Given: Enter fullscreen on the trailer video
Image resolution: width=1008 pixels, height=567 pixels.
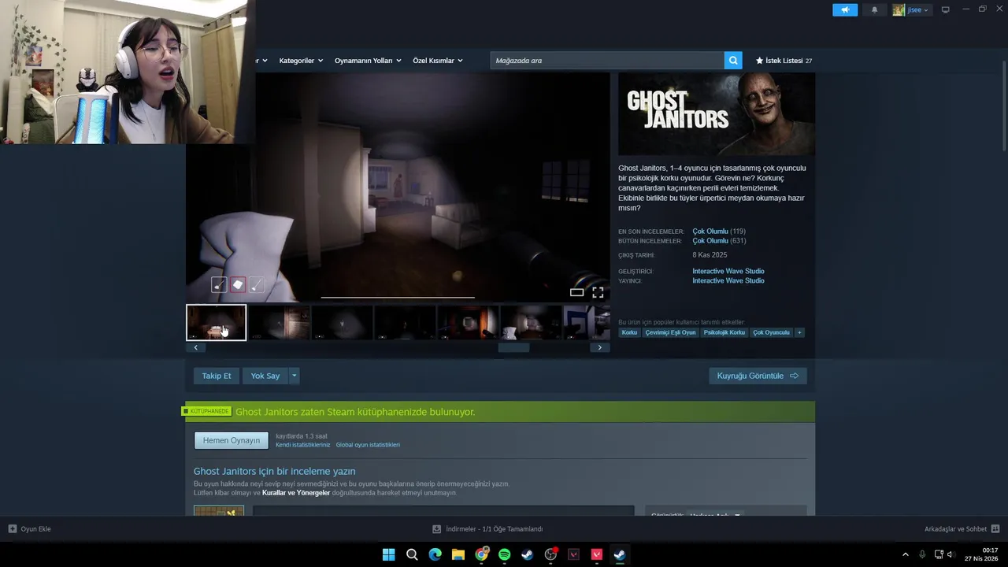Looking at the screenshot, I should tap(598, 292).
